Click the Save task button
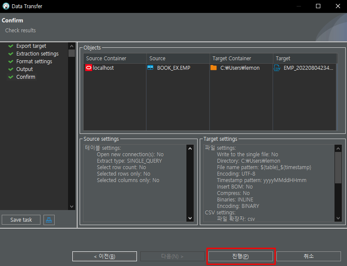 pyautogui.click(x=21, y=220)
